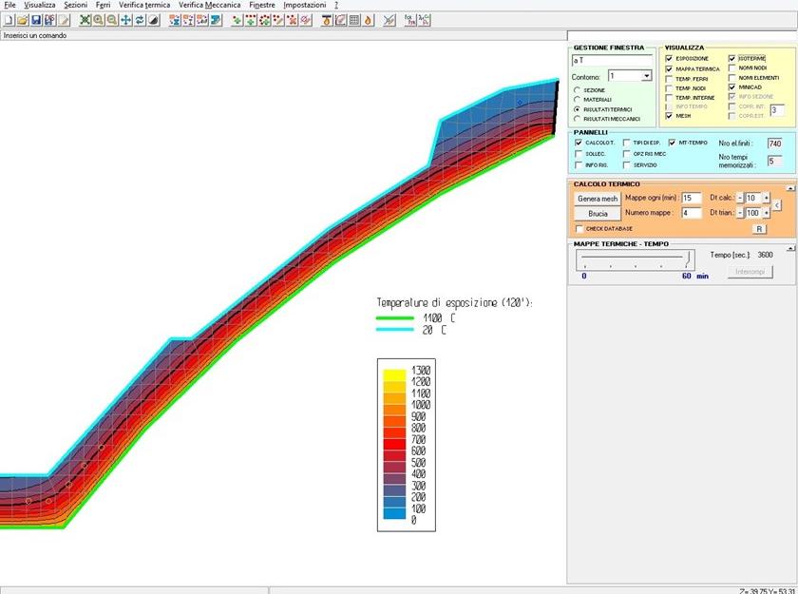Image resolution: width=798 pixels, height=594 pixels.
Task: Select the zoom in magnifier tool
Action: (99, 20)
